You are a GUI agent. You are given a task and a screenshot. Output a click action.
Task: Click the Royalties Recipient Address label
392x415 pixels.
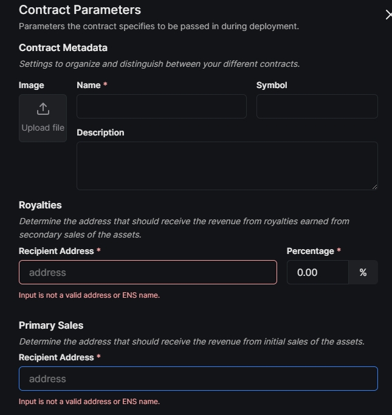pyautogui.click(x=56, y=251)
